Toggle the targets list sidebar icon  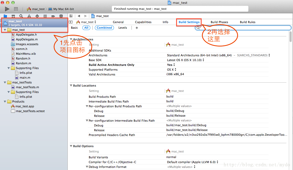[x=71, y=22]
